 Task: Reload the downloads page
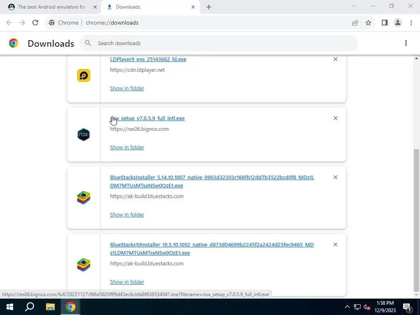[x=35, y=23]
